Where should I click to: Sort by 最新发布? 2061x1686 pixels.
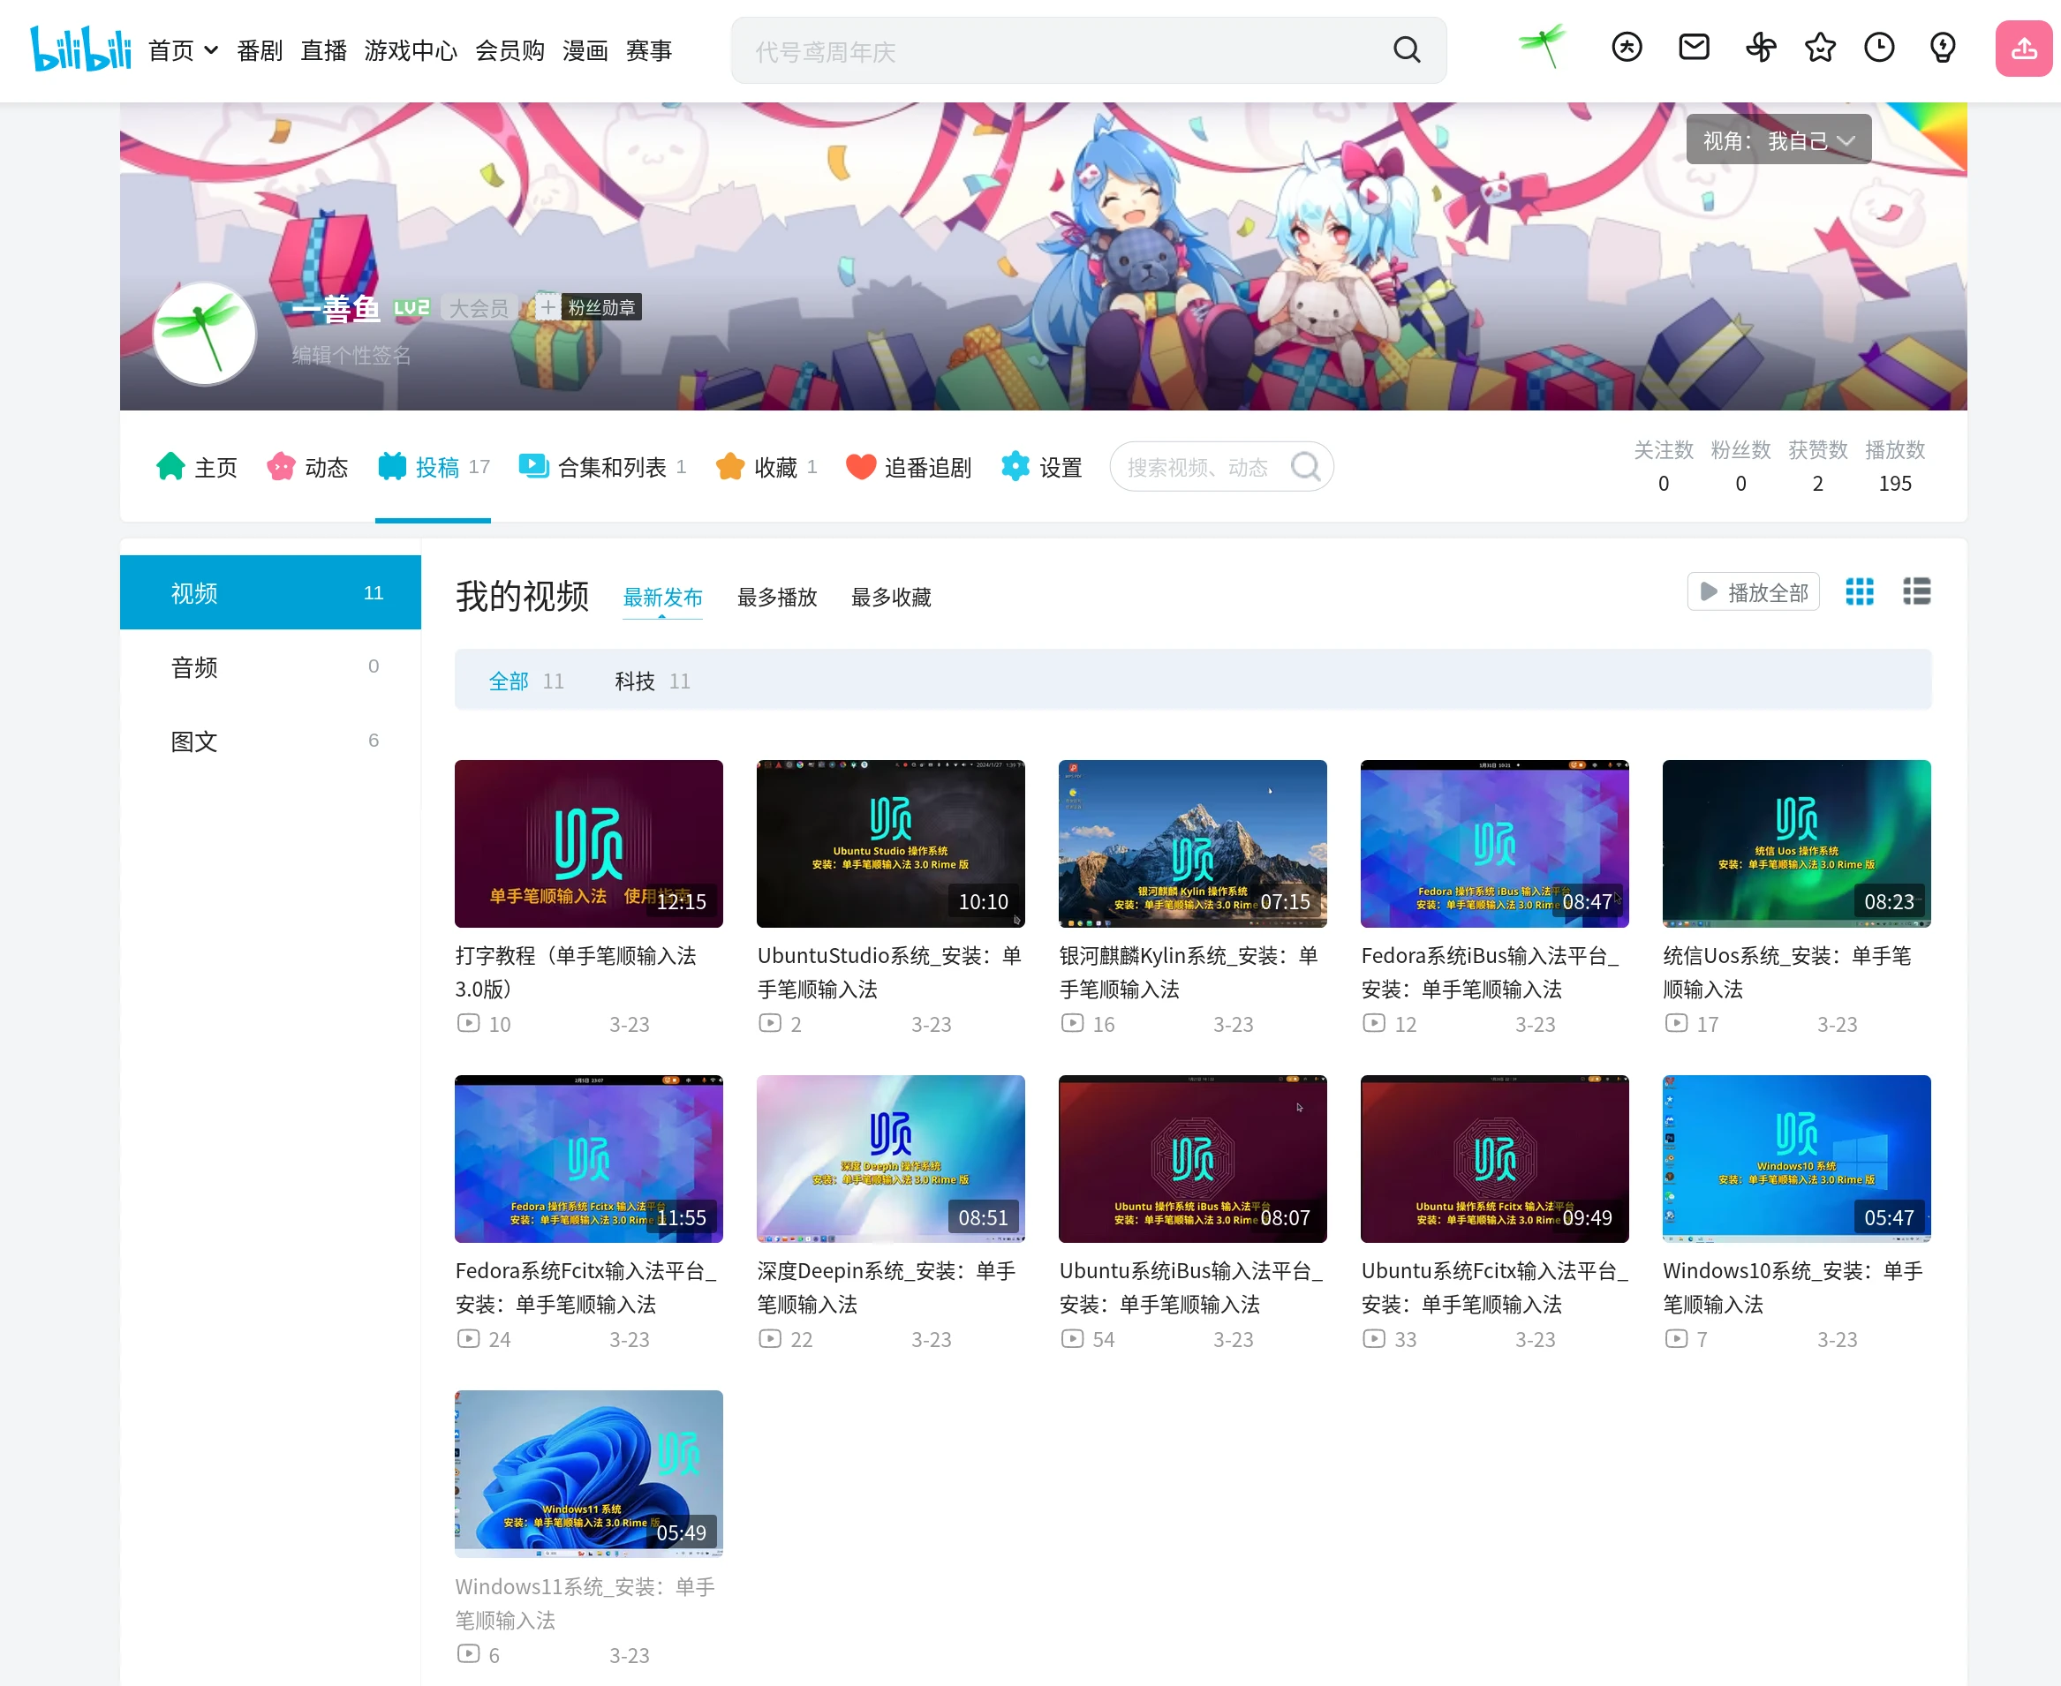[x=662, y=598]
